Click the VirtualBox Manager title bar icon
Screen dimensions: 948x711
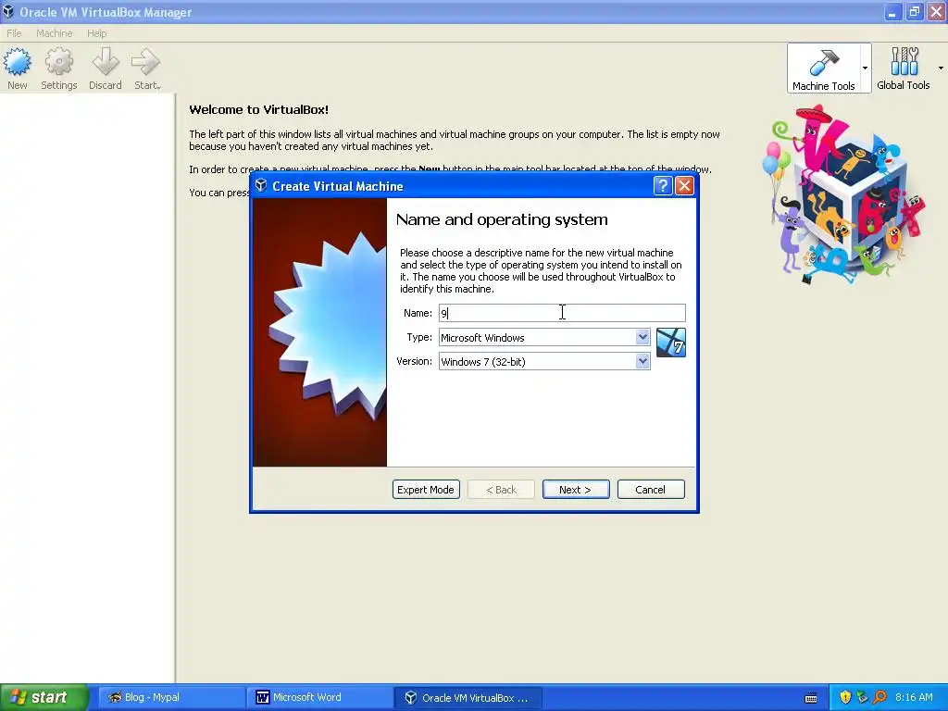pyautogui.click(x=8, y=11)
